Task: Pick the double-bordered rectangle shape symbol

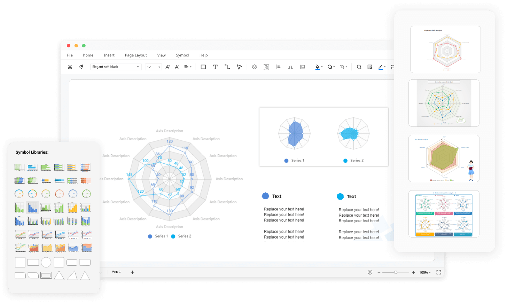Action: tap(46, 275)
